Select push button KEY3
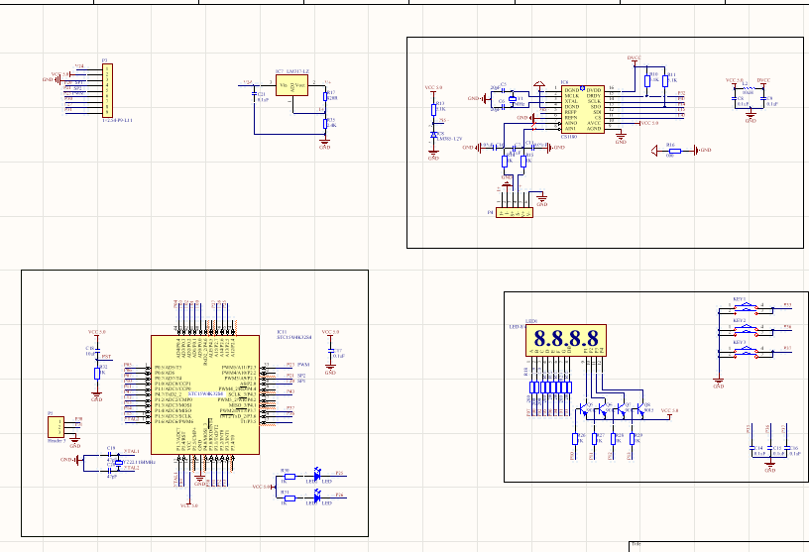 click(747, 351)
